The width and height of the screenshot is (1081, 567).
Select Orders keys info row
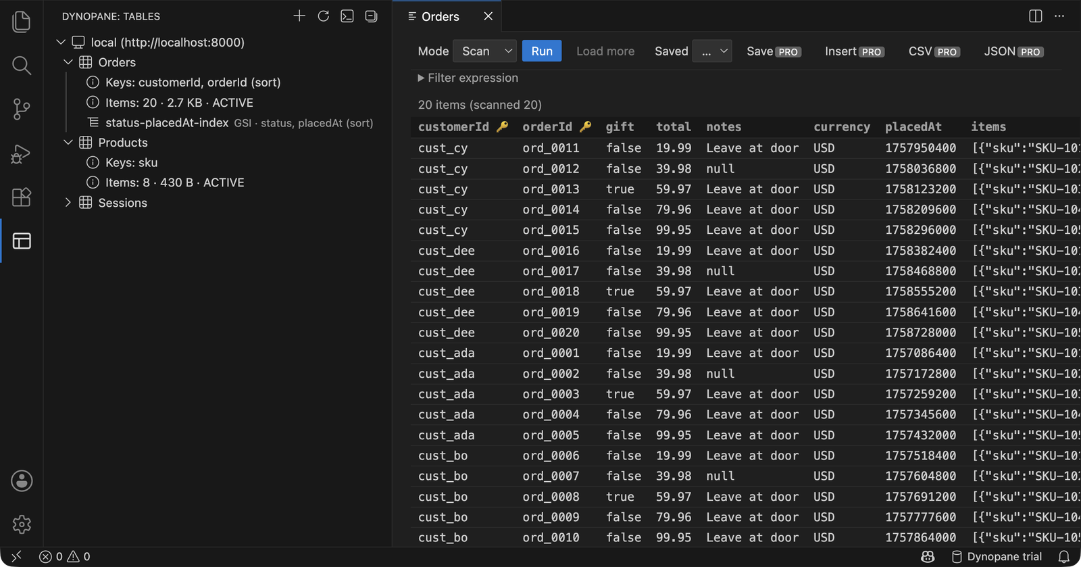[183, 82]
